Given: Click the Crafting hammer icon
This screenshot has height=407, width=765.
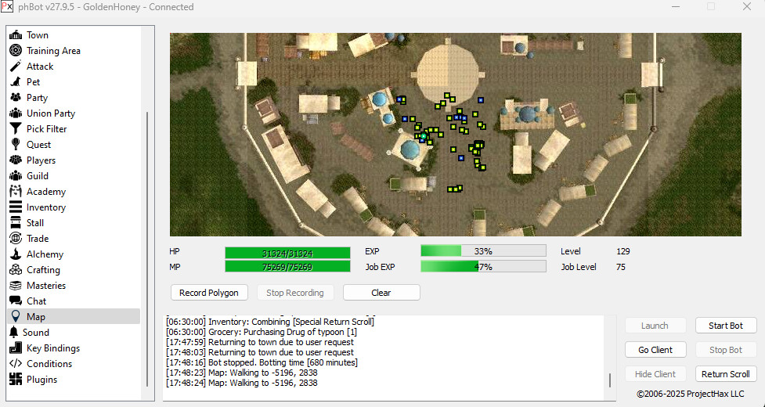Looking at the screenshot, I should [x=15, y=270].
